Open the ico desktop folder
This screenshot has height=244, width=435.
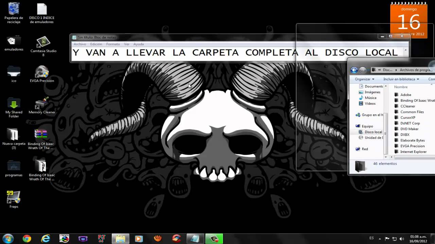(x=14, y=74)
